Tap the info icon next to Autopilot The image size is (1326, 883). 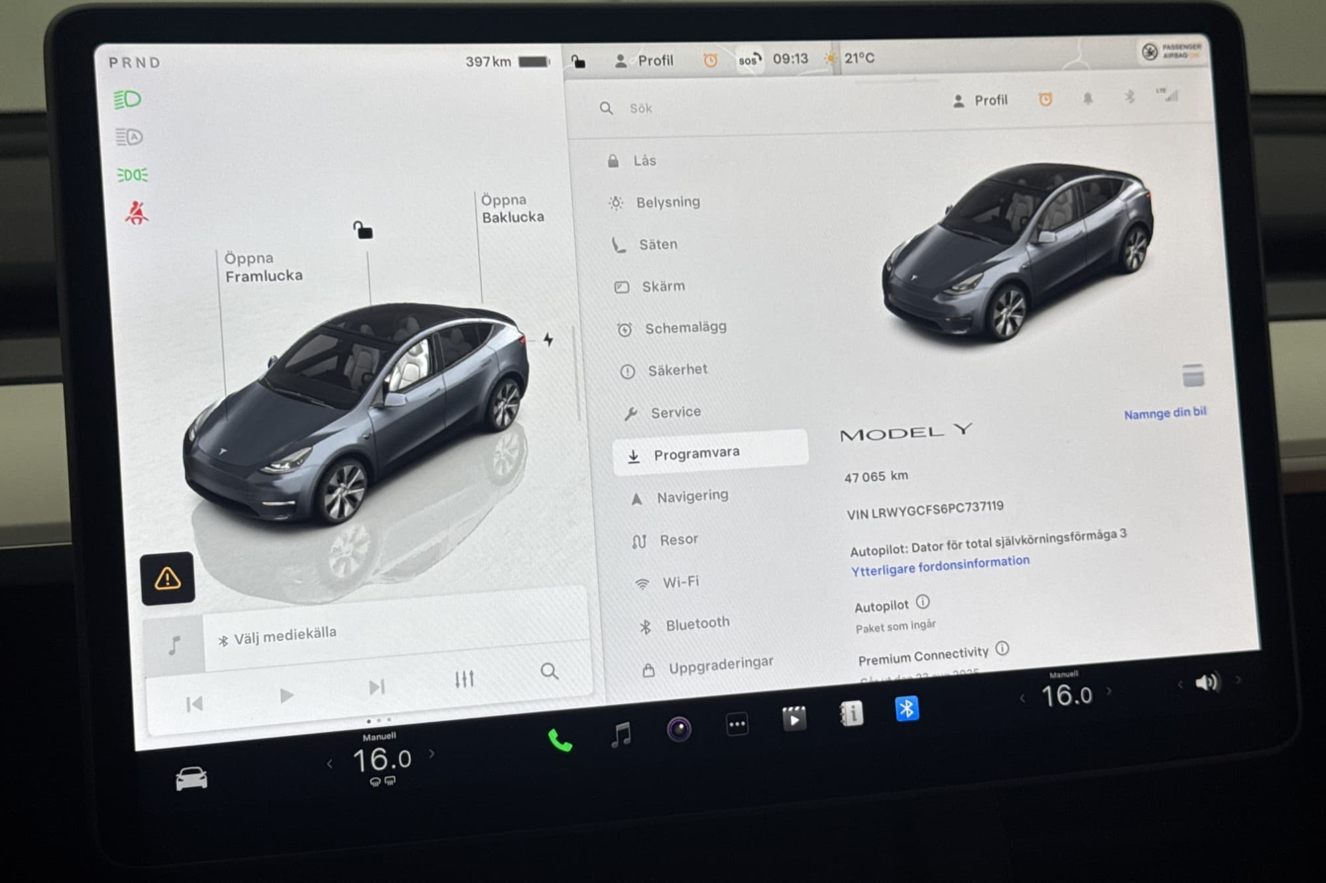[x=923, y=601]
